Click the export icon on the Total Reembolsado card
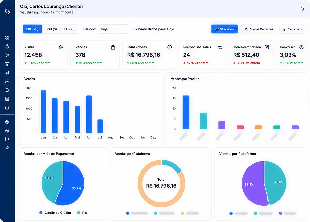 point(267,47)
